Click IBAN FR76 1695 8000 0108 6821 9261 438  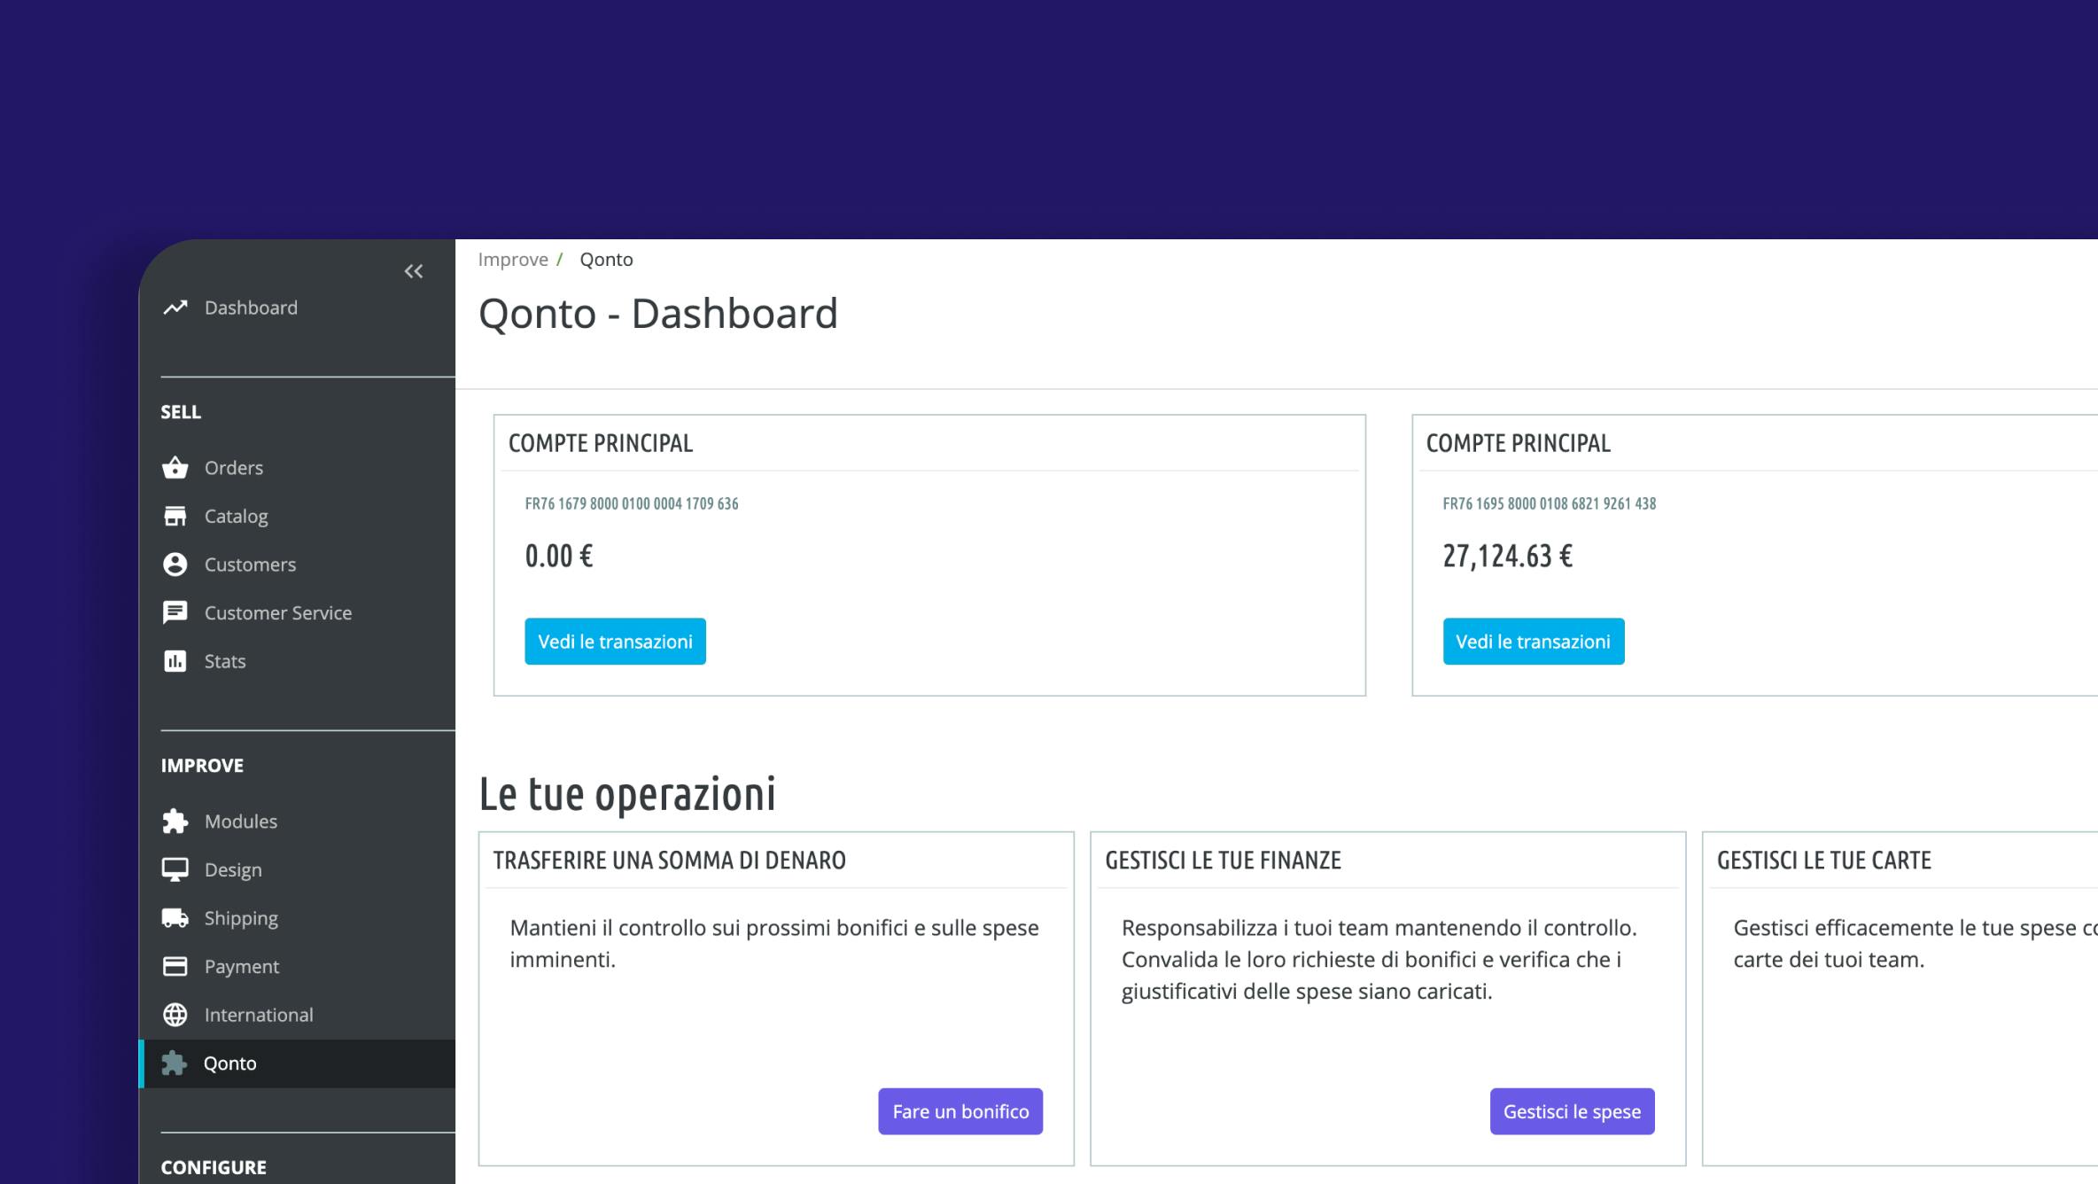tap(1549, 503)
